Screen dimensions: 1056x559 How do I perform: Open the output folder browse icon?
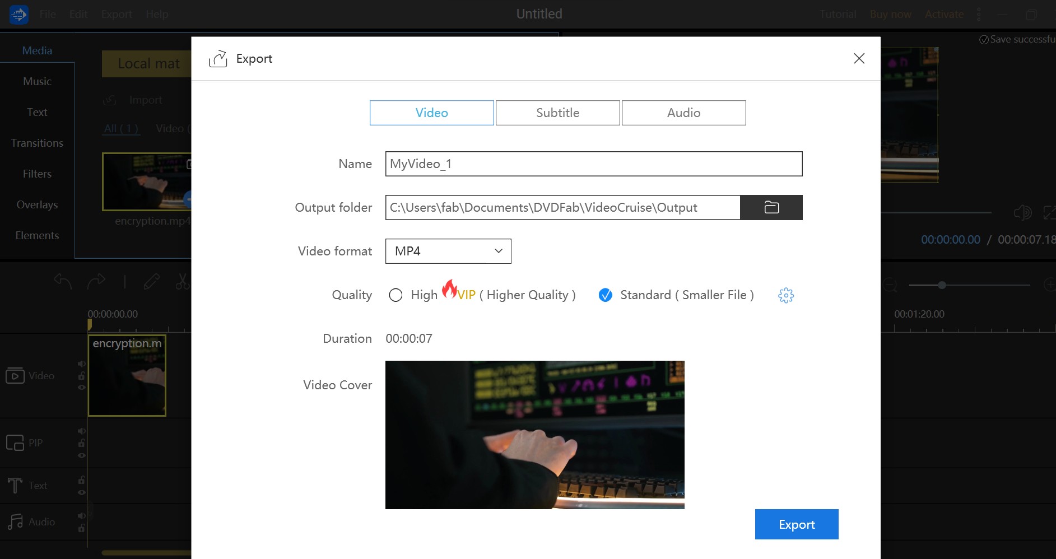[x=771, y=207]
